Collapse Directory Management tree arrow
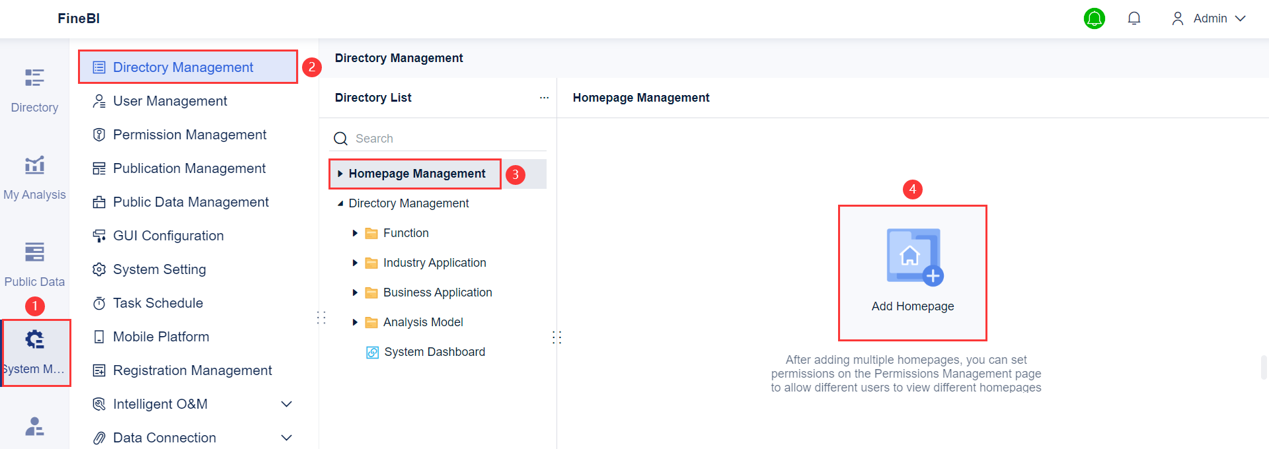This screenshot has height=449, width=1269. pyautogui.click(x=340, y=203)
